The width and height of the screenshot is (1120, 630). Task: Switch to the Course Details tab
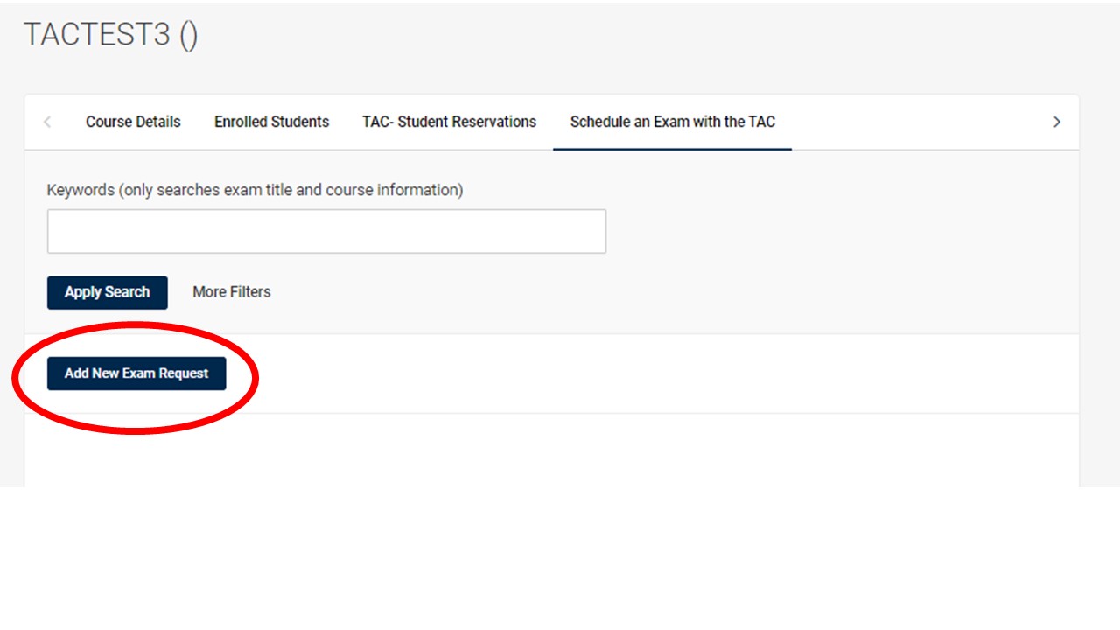tap(133, 122)
